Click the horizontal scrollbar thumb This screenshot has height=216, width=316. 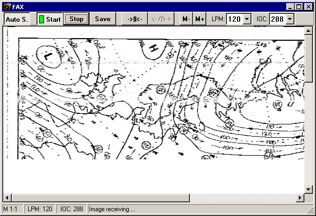tap(101, 197)
